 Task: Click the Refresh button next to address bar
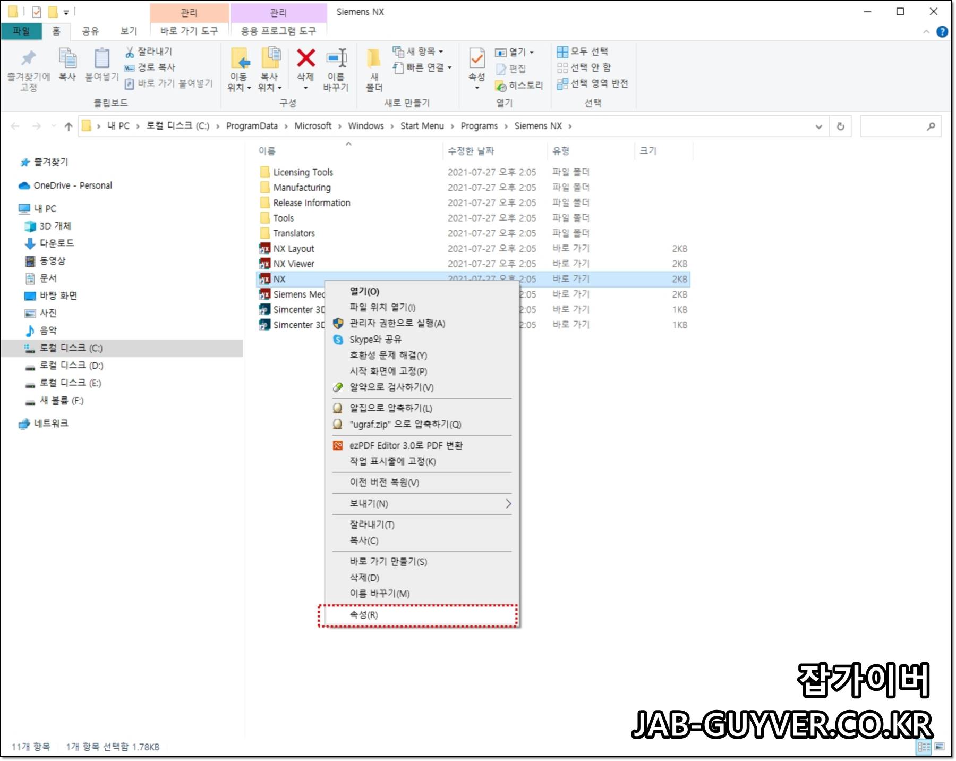(x=840, y=126)
